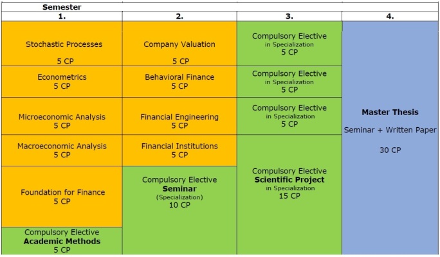The width and height of the screenshot is (440, 257).
Task: Click the semester 2. column header
Action: pyautogui.click(x=179, y=16)
